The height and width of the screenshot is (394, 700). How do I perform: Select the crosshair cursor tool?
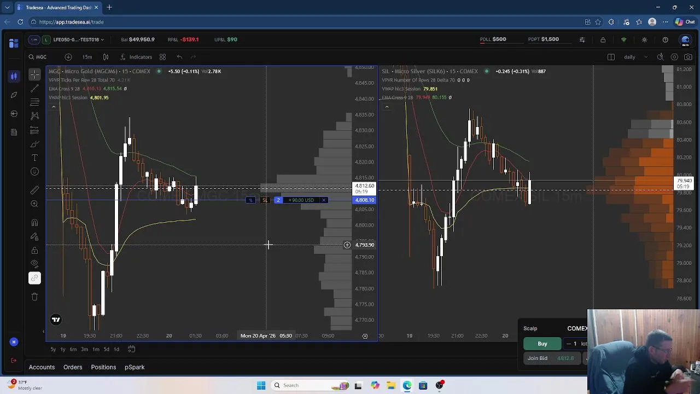pos(34,74)
